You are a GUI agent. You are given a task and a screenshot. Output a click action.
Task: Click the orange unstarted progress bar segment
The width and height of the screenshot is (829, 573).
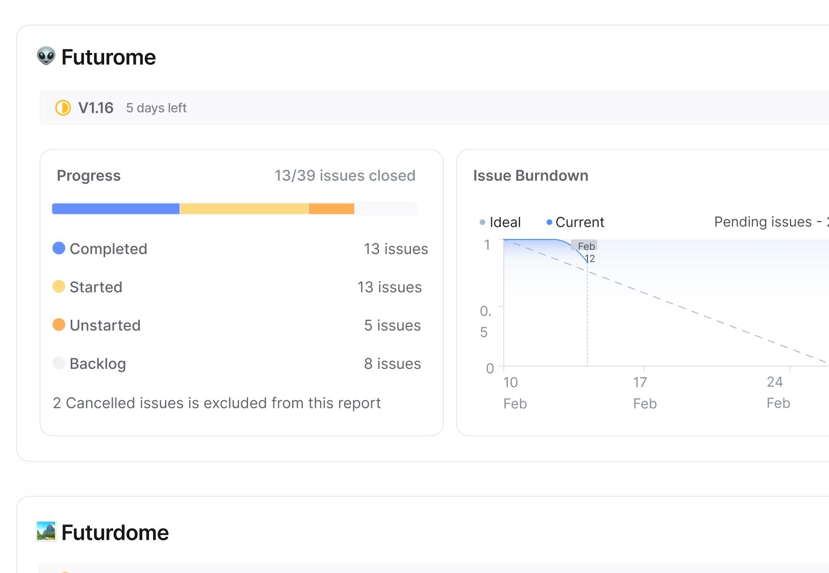point(331,209)
